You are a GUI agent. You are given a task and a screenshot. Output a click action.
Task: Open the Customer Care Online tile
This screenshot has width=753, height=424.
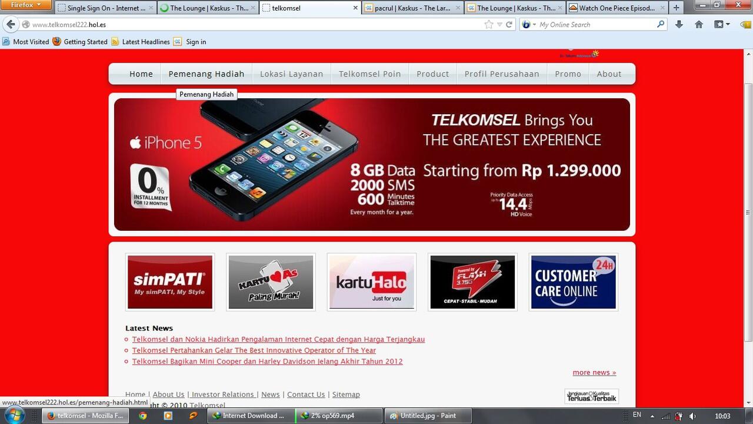(x=574, y=282)
